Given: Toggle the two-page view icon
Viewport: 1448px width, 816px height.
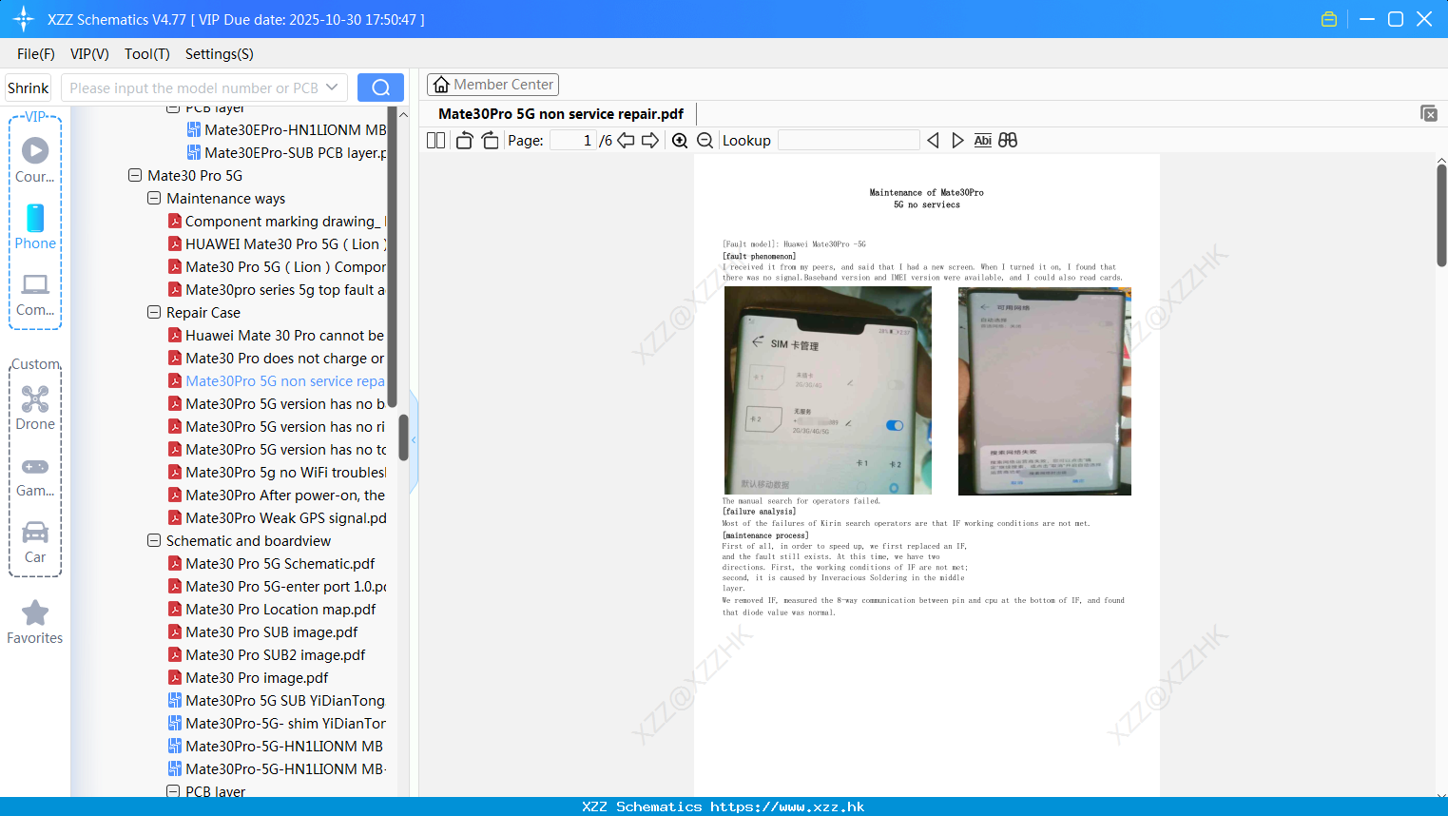Looking at the screenshot, I should point(435,141).
